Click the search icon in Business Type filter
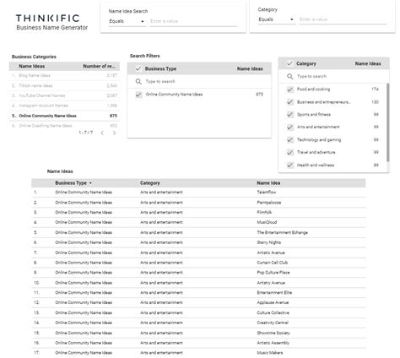 click(138, 82)
